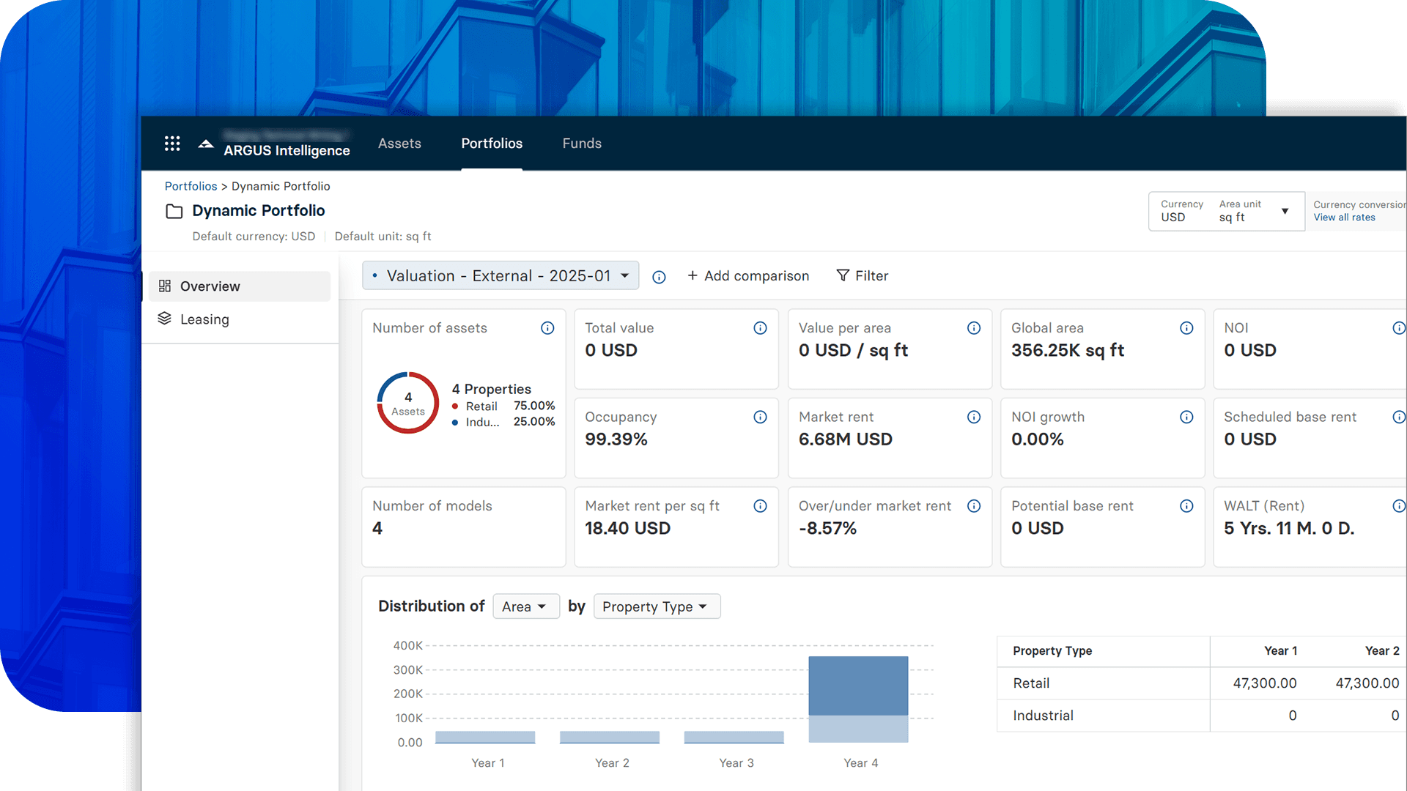Change the Property Type dropdown selection
The height and width of the screenshot is (791, 1407).
(x=656, y=606)
